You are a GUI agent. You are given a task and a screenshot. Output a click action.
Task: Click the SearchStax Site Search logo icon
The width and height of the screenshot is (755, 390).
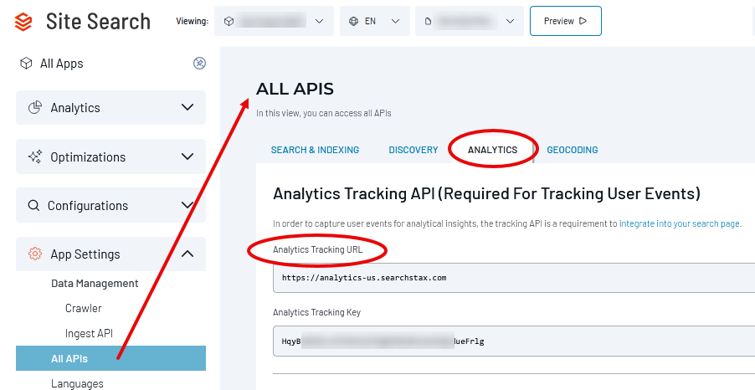pyautogui.click(x=23, y=22)
